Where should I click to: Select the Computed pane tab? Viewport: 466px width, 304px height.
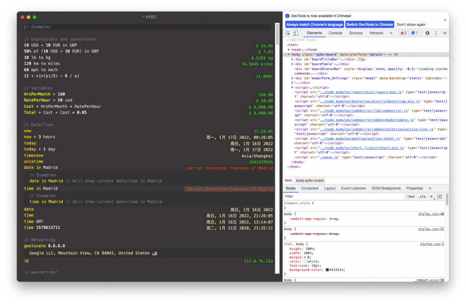pos(309,188)
